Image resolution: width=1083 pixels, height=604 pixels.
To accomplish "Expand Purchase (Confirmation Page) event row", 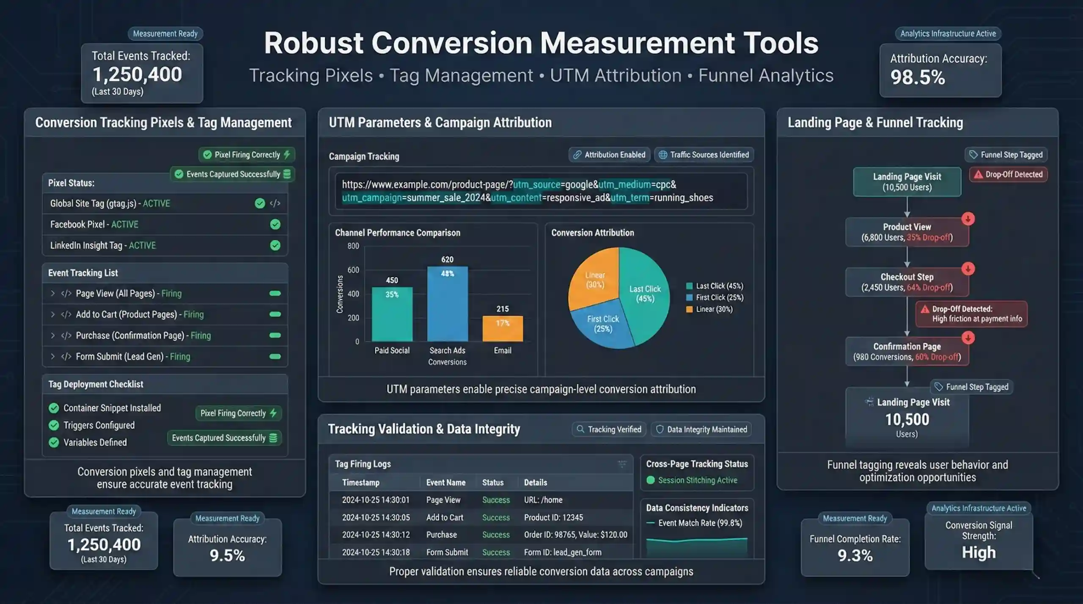I will point(53,336).
